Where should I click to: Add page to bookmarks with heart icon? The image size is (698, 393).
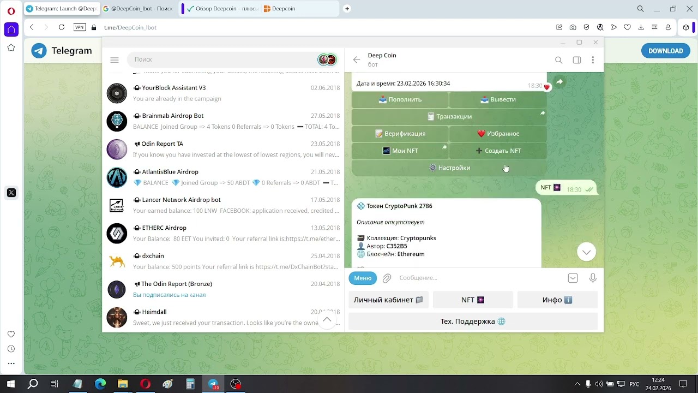click(627, 27)
